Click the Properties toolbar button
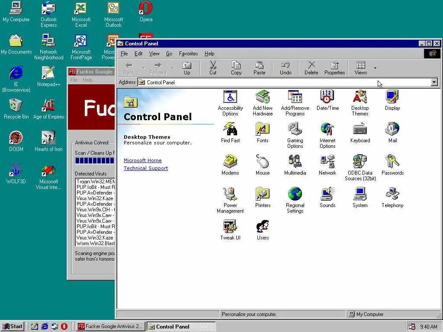Screen dimensions: 443x332 click(x=335, y=68)
